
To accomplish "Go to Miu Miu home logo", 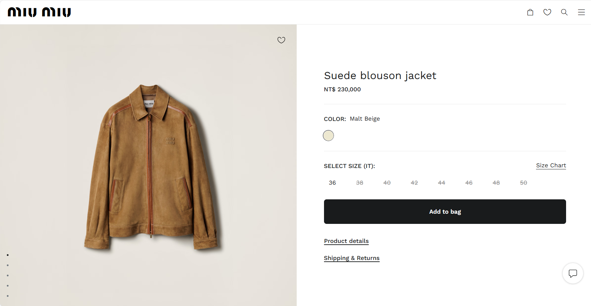I will point(39,12).
